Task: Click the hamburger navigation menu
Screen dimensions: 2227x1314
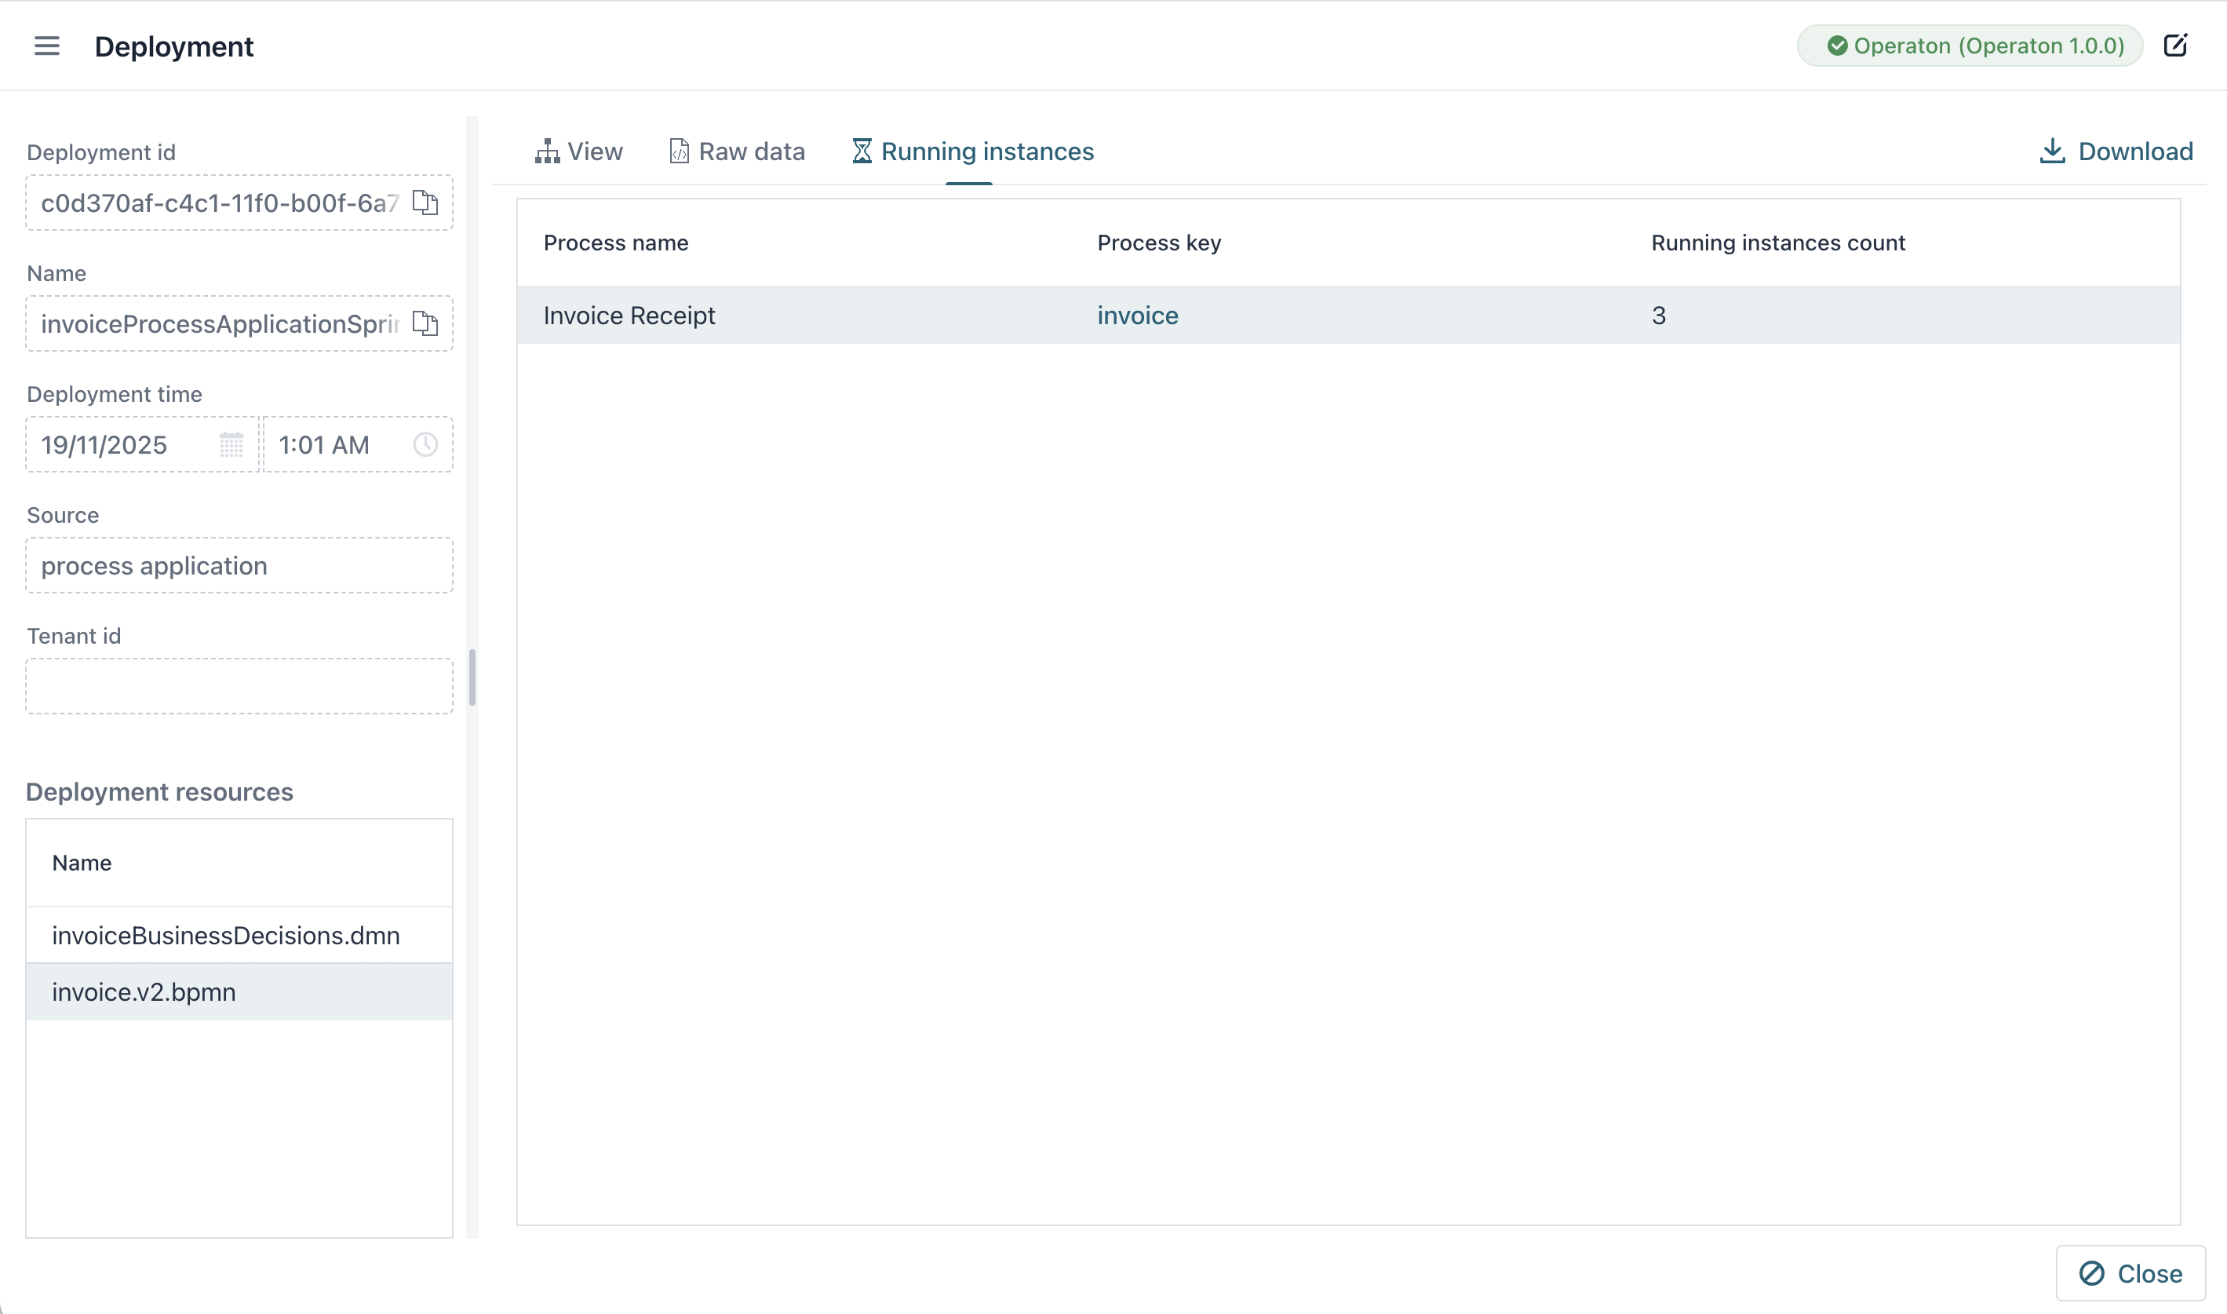Action: (x=46, y=46)
